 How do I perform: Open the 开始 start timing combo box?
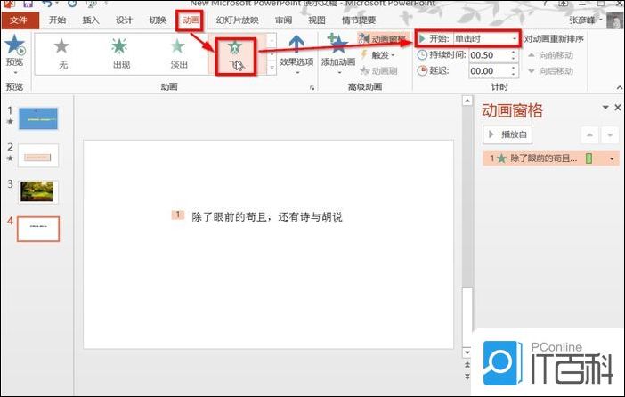[486, 38]
